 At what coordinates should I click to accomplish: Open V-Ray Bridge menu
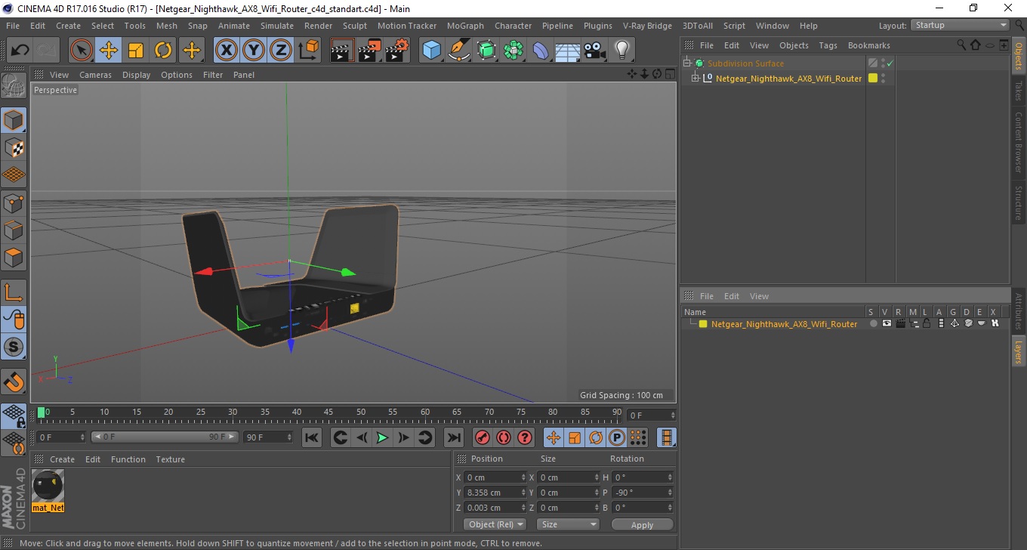647,26
